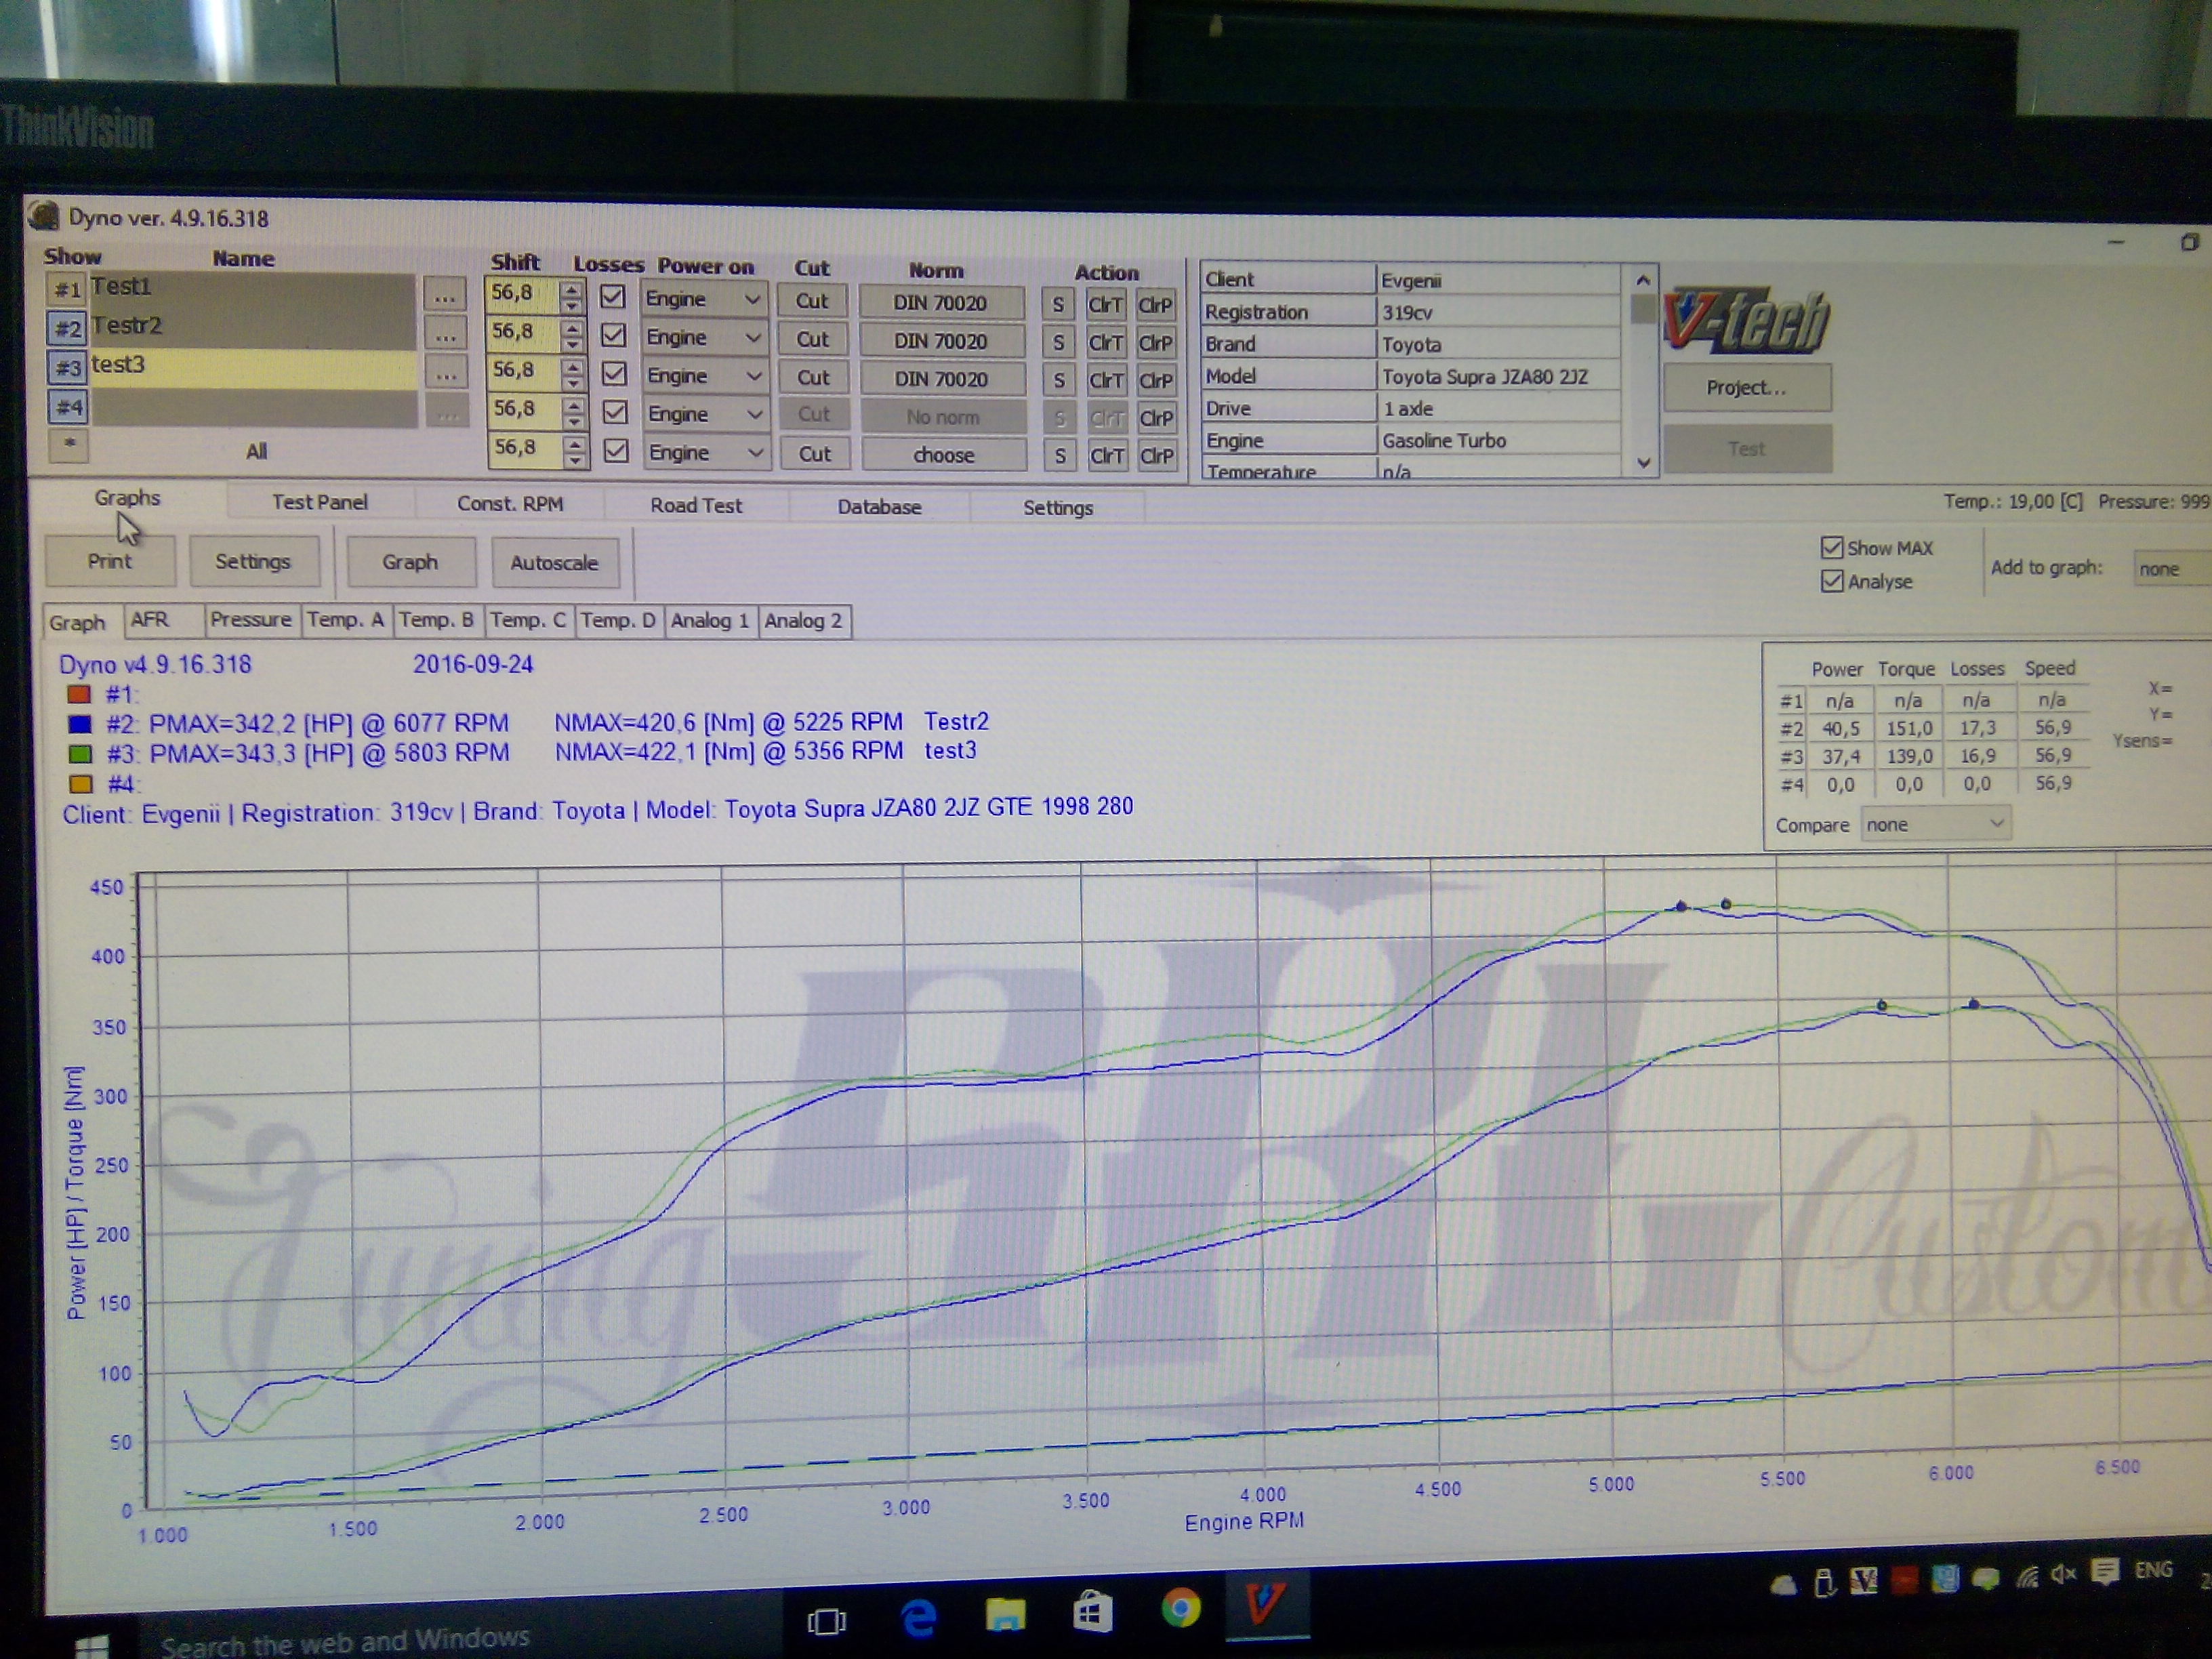Click the muted volume tray icon

(2063, 1574)
